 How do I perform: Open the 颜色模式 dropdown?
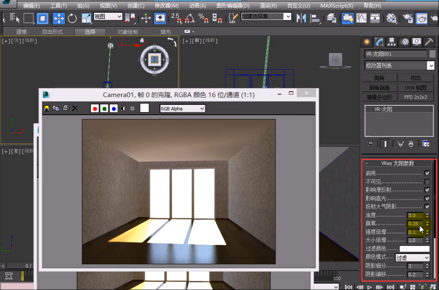(413, 257)
